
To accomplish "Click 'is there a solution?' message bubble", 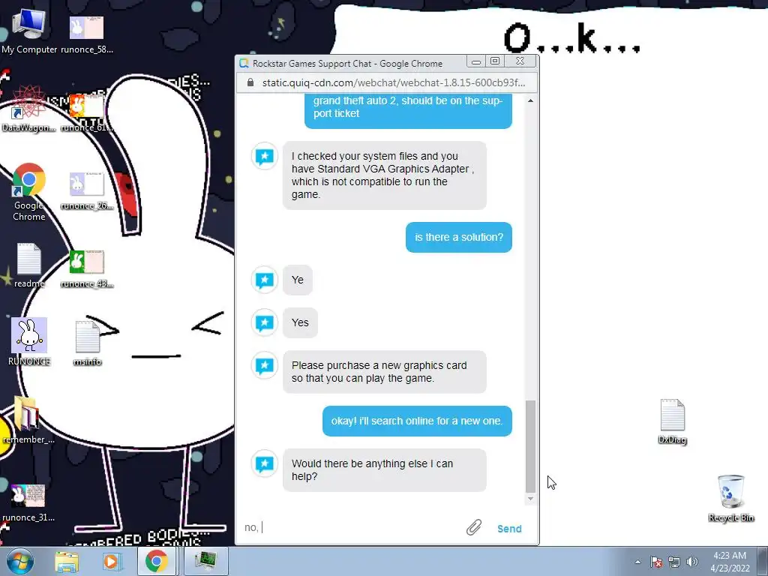I will pos(459,238).
